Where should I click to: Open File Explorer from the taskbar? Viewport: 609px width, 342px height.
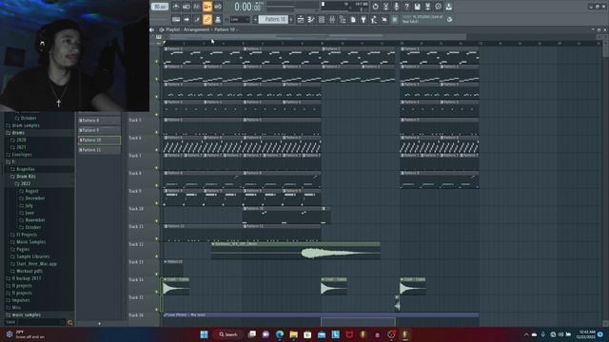pyautogui.click(x=294, y=334)
